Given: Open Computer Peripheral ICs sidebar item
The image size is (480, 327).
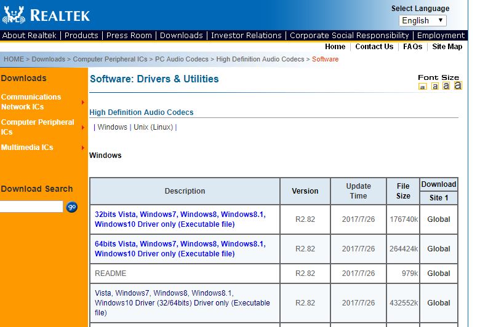Looking at the screenshot, I should [38, 127].
